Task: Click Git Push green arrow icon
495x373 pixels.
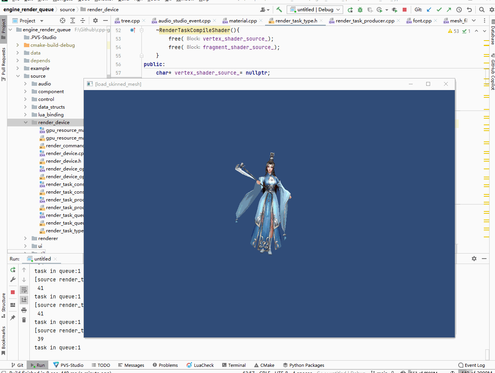Action: click(x=449, y=10)
